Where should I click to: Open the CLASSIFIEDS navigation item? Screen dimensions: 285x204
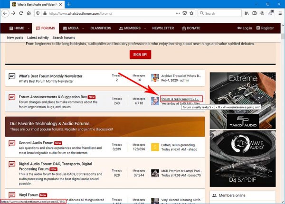point(101,28)
